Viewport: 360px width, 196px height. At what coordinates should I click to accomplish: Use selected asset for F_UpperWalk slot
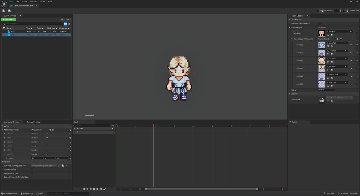point(328,47)
